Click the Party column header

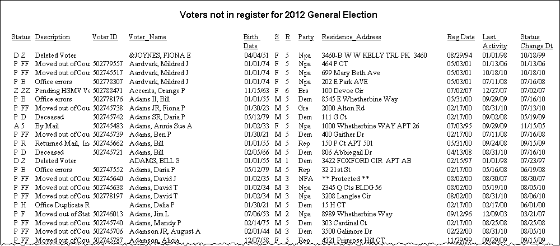click(x=306, y=38)
